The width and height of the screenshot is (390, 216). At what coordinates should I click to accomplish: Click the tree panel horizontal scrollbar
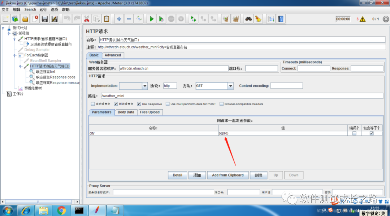click(x=40, y=202)
